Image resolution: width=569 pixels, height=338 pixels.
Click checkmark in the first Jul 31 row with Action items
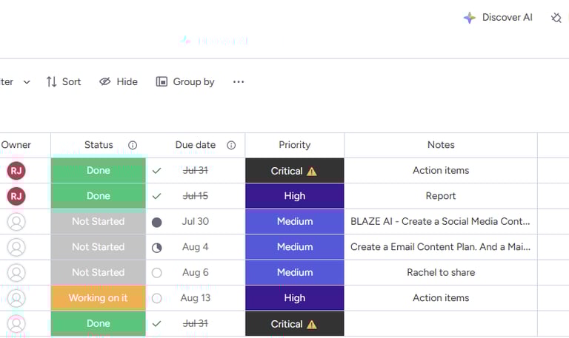pyautogui.click(x=157, y=171)
